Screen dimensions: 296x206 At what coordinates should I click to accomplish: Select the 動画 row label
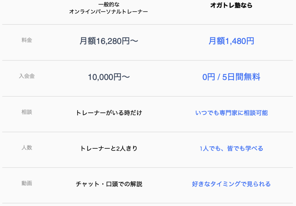[x=27, y=183]
